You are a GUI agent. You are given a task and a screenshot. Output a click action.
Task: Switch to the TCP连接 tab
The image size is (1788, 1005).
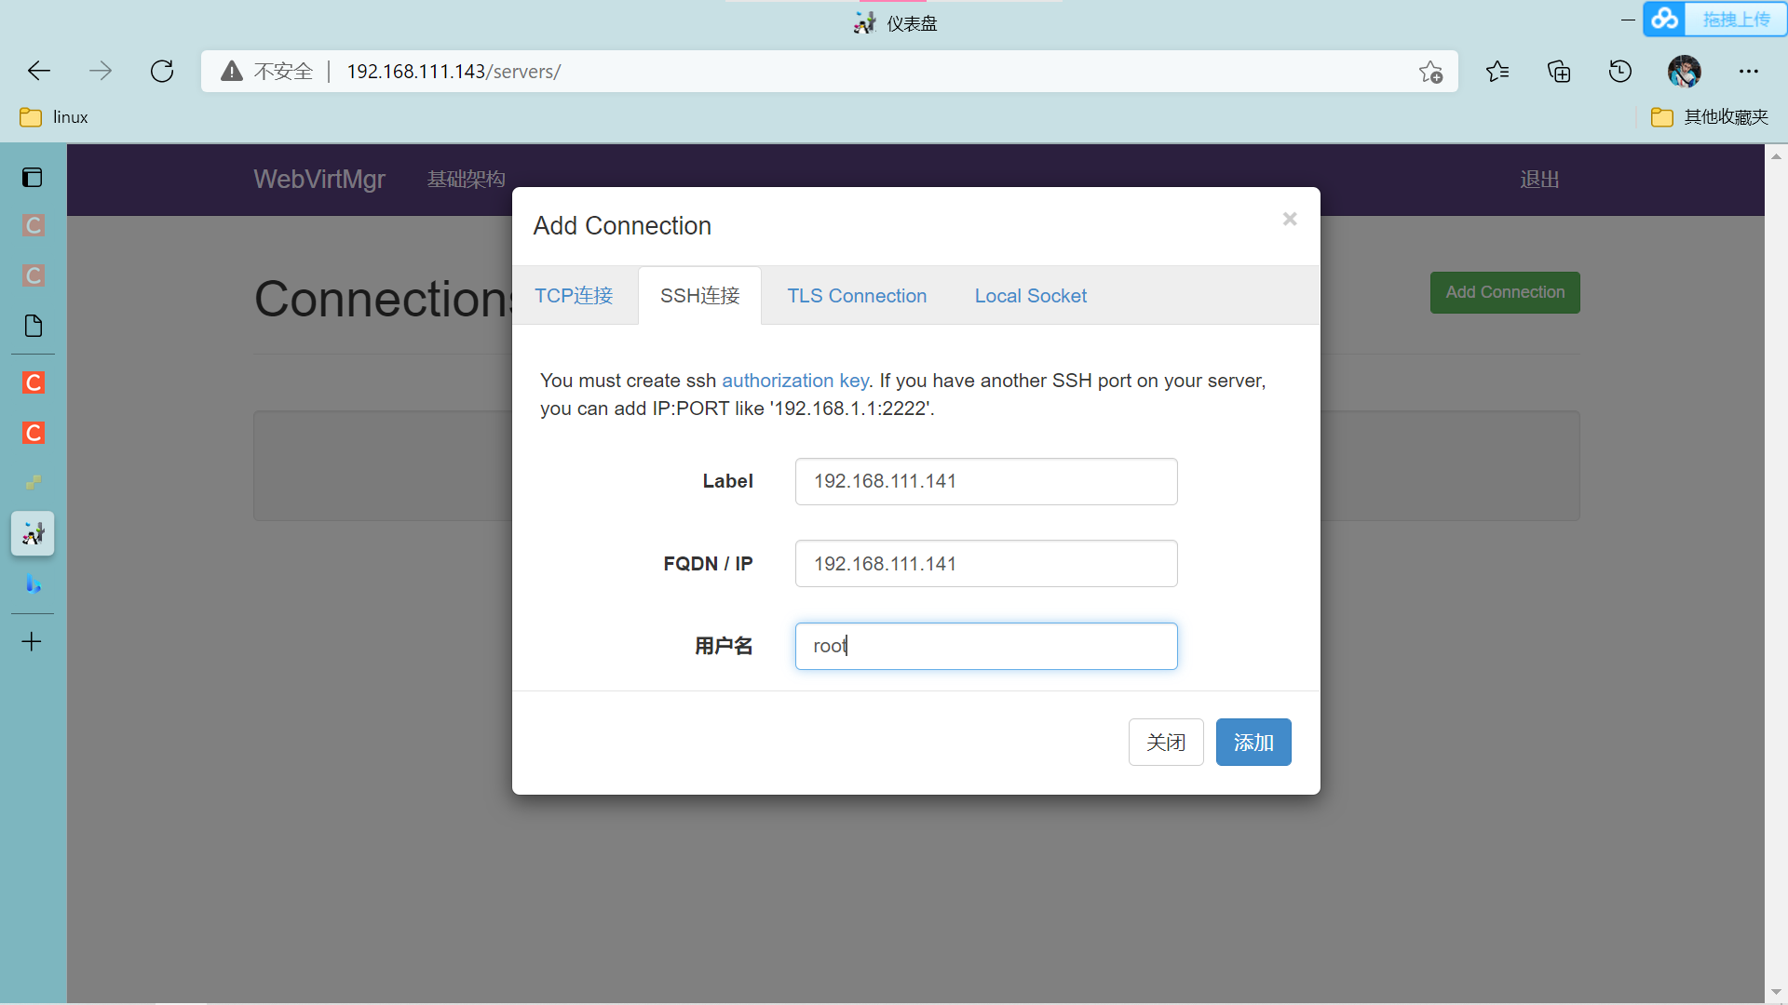(x=574, y=295)
